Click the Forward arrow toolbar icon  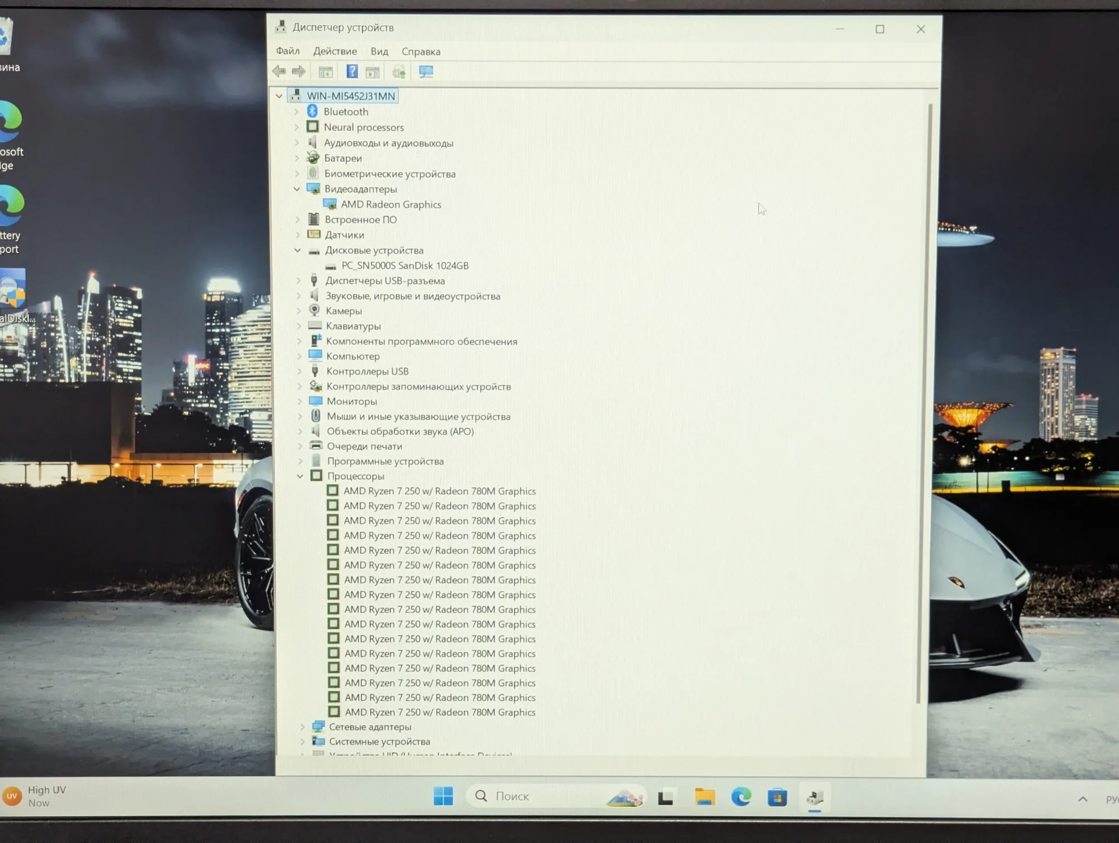[299, 72]
